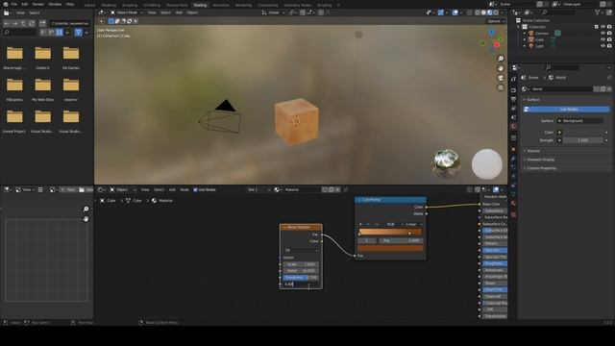Open the Global transform orientation dropdown
615x346 pixels.
(x=273, y=12)
